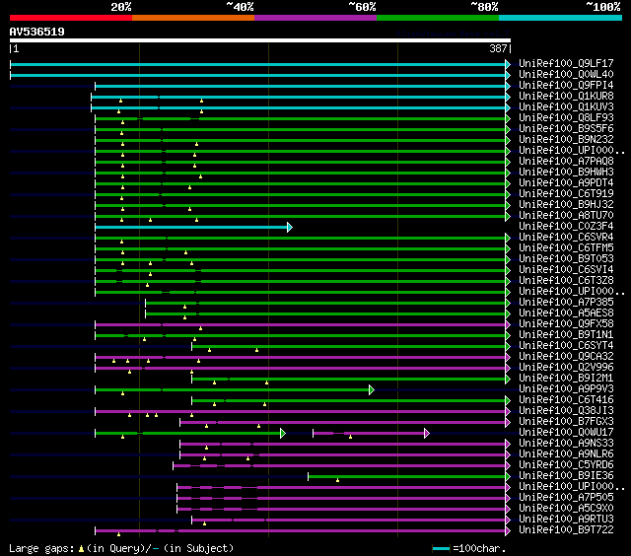Select label UniRef100_A9P9V3
Image resolution: width=631 pixels, height=556 pixels.
point(566,389)
